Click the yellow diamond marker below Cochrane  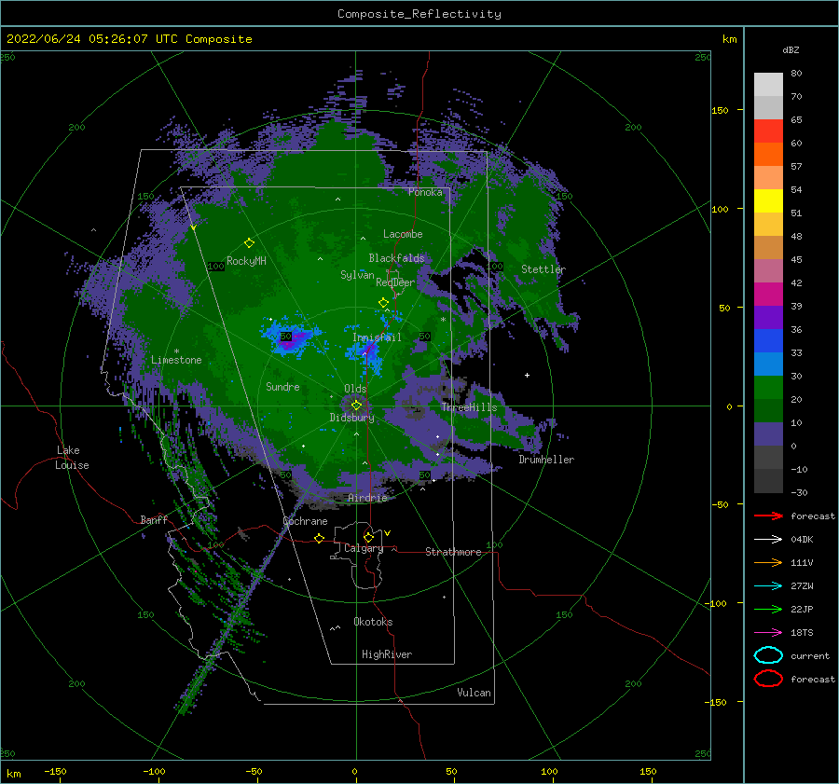click(319, 538)
